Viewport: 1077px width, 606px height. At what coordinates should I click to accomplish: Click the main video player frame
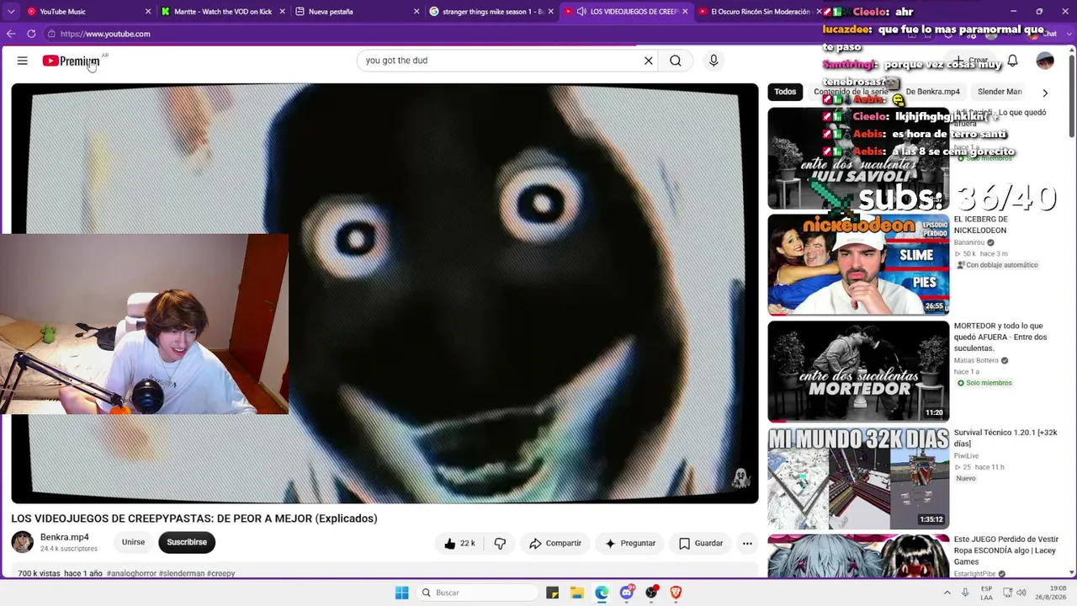[385, 293]
